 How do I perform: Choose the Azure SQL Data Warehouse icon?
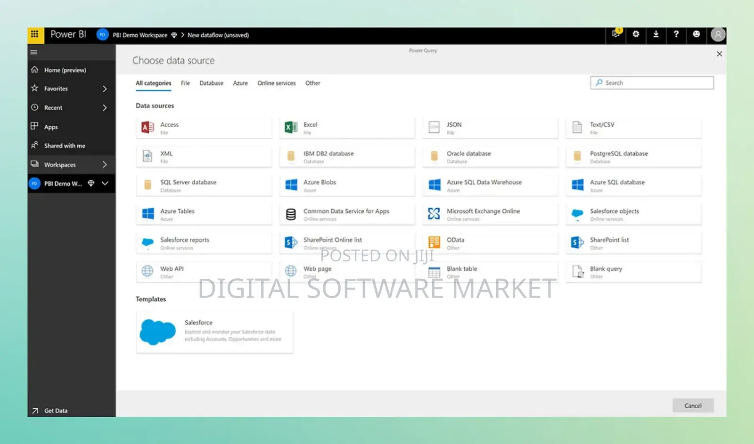click(x=434, y=185)
